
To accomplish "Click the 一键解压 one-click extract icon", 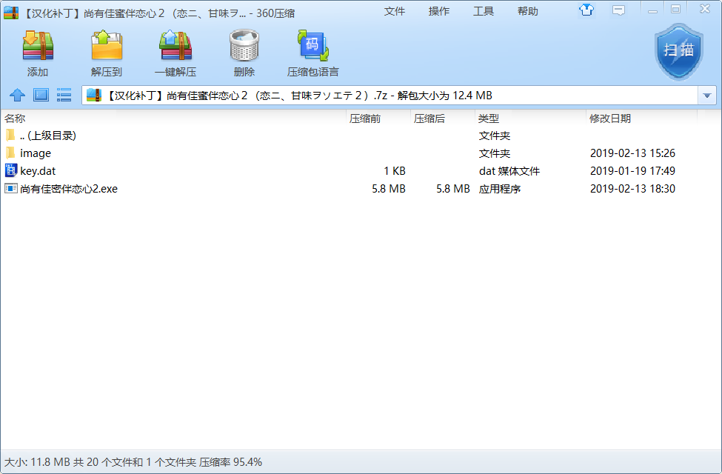I will pos(176,46).
